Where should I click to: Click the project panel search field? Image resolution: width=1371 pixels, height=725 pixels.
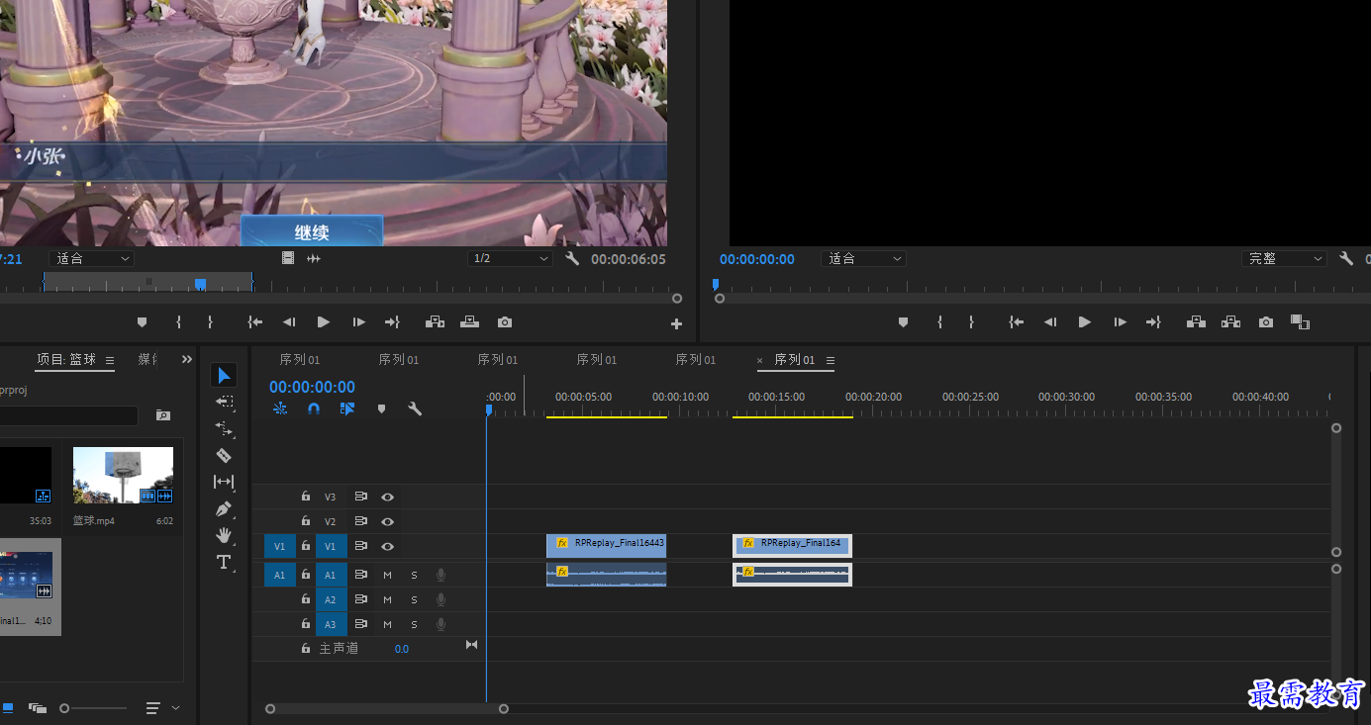click(x=69, y=415)
